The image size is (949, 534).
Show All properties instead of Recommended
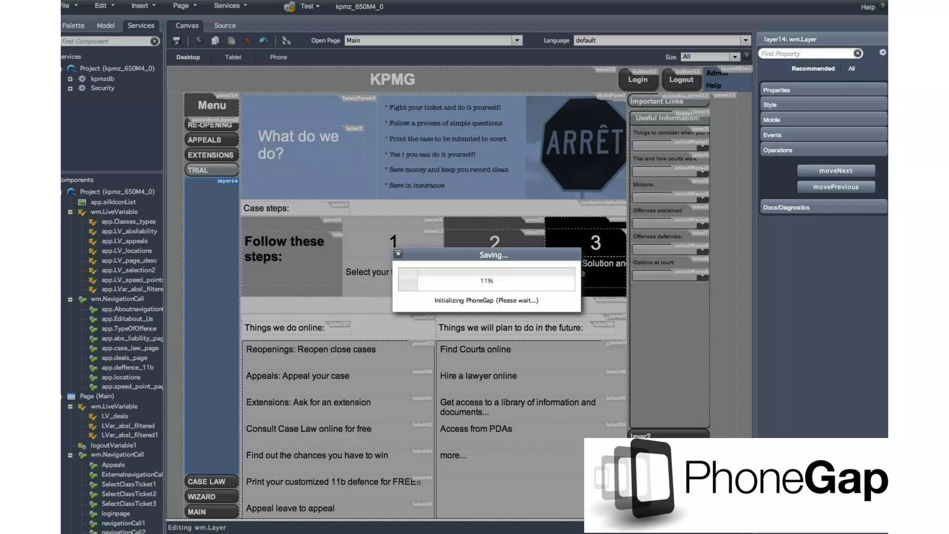pos(851,69)
